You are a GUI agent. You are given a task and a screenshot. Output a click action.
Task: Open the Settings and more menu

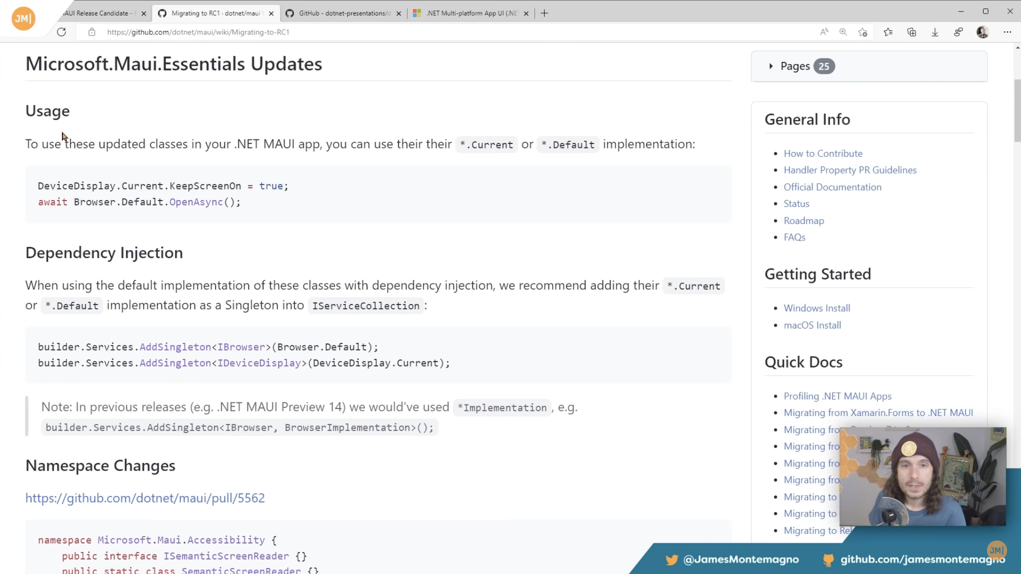pos(1007,32)
